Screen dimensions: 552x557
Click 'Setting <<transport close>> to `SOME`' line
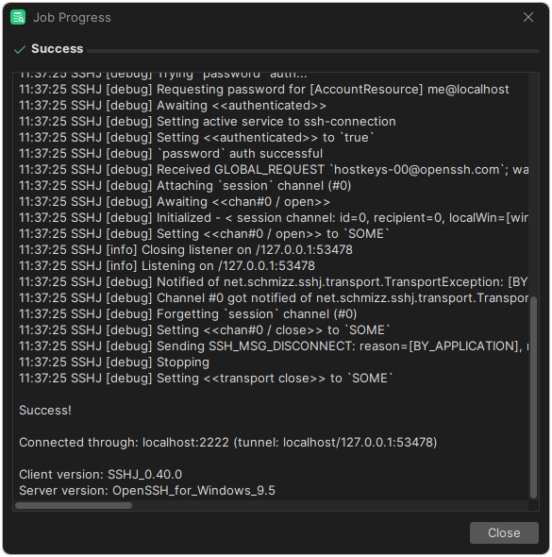point(206,378)
